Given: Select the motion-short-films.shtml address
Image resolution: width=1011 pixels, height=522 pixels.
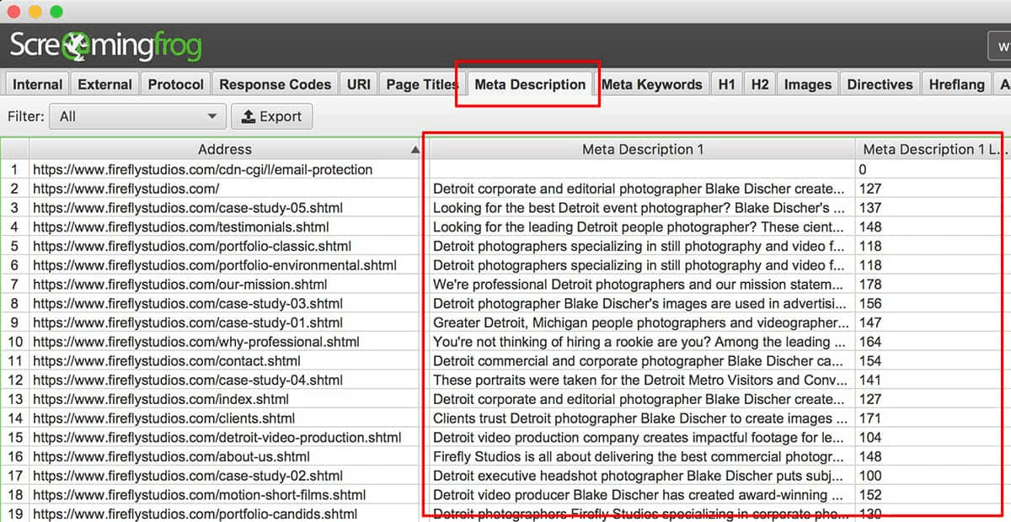Looking at the screenshot, I should tap(200, 495).
